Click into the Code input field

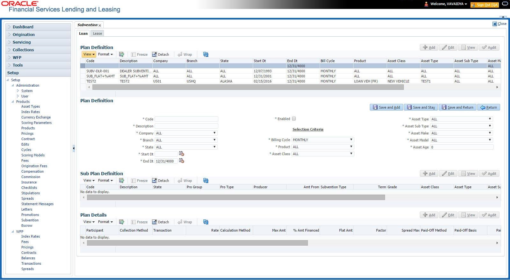186,119
